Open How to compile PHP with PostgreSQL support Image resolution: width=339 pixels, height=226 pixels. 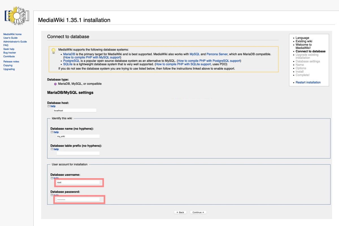coord(209,61)
